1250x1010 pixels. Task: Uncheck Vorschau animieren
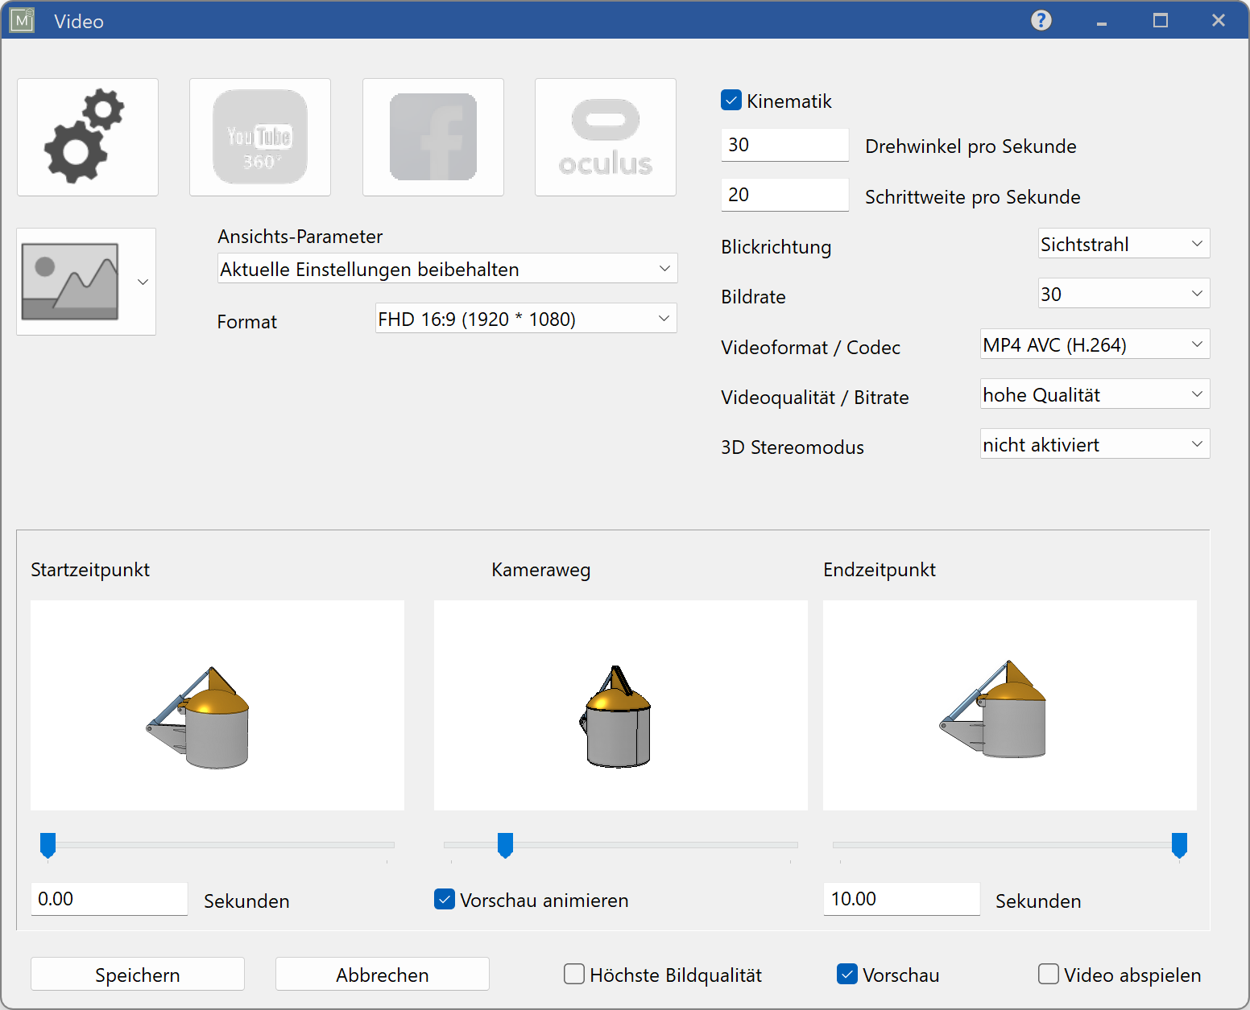tap(444, 899)
